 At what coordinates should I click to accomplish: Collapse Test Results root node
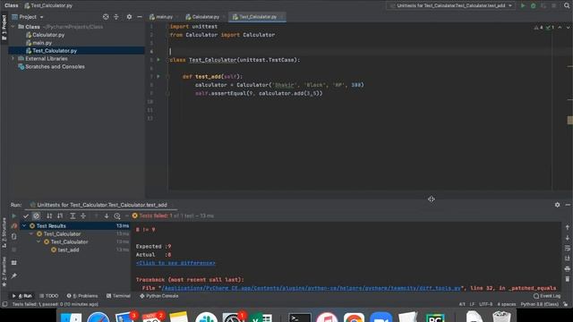tap(24, 226)
